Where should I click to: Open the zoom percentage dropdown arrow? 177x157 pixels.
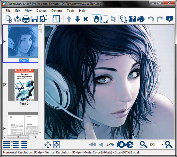(x=163, y=145)
